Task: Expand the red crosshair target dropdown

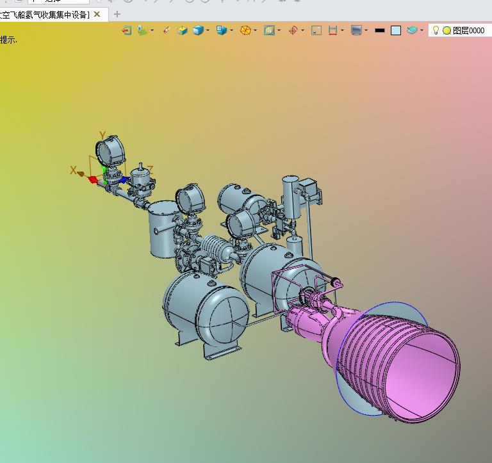Action: point(302,31)
